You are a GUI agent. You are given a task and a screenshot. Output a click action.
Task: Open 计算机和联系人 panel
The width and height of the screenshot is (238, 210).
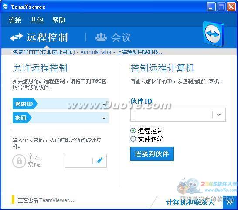pyautogui.click(x=190, y=202)
